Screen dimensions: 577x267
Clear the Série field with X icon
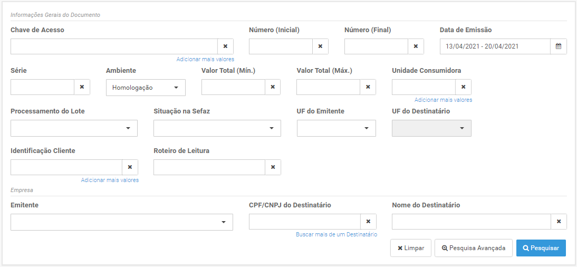(x=82, y=87)
